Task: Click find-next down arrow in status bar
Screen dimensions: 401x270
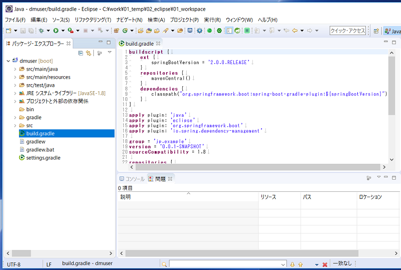Action: (292, 264)
